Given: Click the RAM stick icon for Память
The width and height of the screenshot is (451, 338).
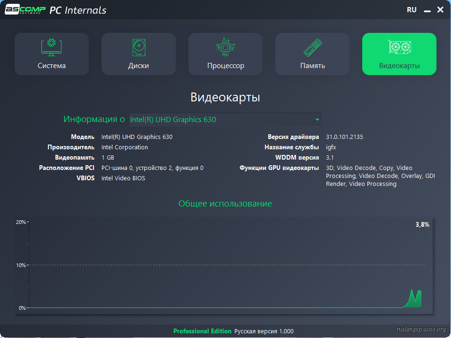Looking at the screenshot, I should click(312, 47).
